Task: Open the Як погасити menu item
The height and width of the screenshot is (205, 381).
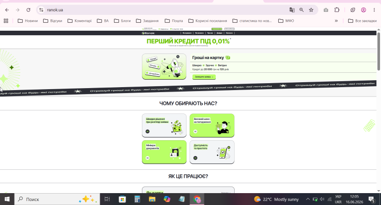Action: click(x=199, y=33)
